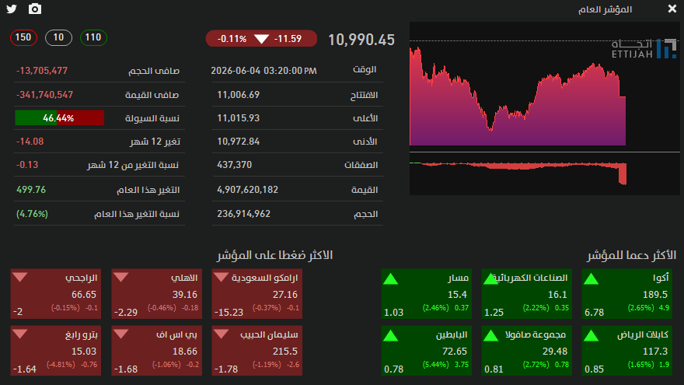Click the gray 10 unchanged badge
The height and width of the screenshot is (385, 684).
[58, 37]
